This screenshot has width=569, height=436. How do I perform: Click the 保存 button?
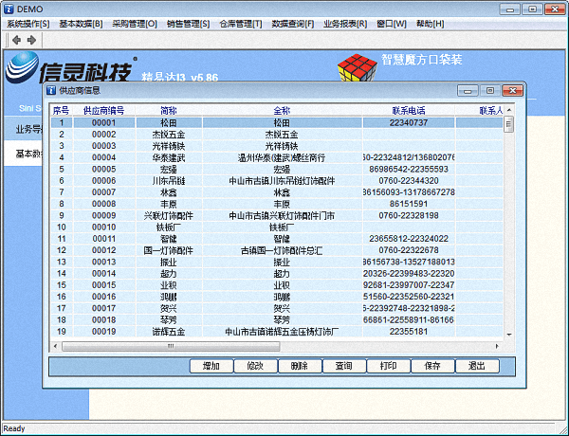pos(432,366)
